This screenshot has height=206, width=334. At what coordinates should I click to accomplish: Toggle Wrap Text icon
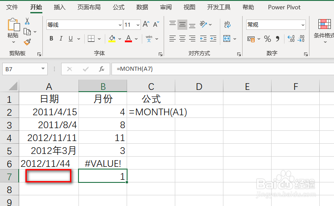tap(227, 24)
